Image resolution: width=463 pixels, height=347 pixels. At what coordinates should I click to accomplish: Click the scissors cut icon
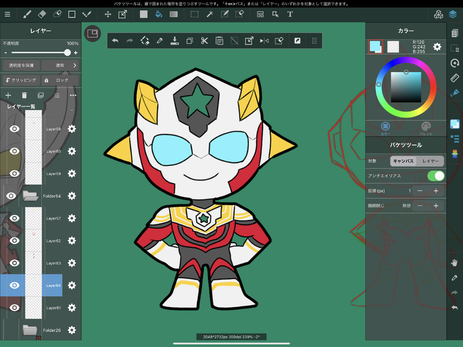[x=205, y=41]
